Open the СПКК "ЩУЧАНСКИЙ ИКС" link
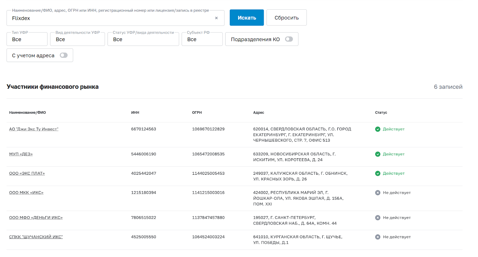 pyautogui.click(x=36, y=237)
